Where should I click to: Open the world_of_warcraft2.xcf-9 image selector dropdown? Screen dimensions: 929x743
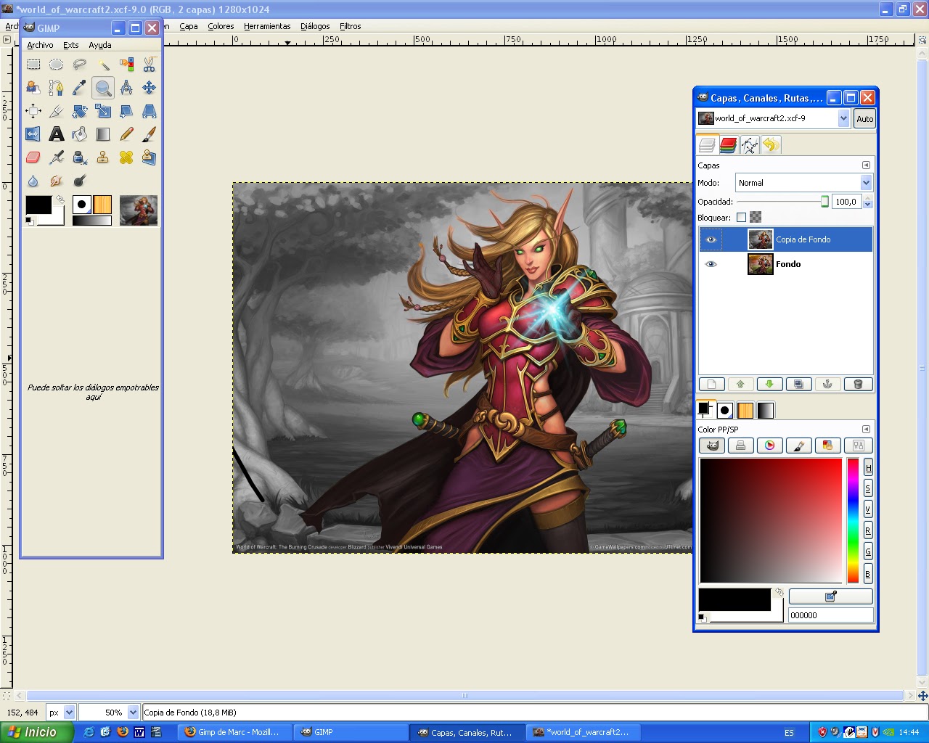coord(773,118)
